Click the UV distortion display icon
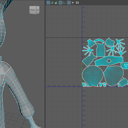Image resolution: width=128 pixels, height=128 pixels. coord(56,3)
